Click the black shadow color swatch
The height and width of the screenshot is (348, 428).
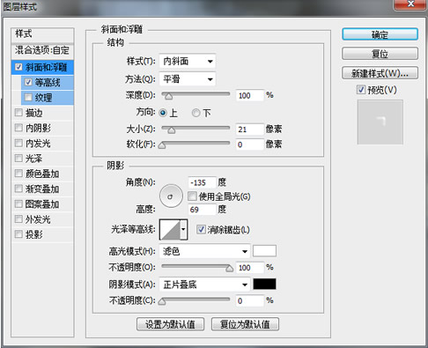264,284
